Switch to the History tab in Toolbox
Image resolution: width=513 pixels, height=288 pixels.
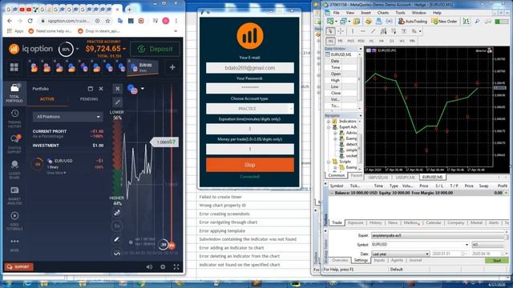click(375, 222)
